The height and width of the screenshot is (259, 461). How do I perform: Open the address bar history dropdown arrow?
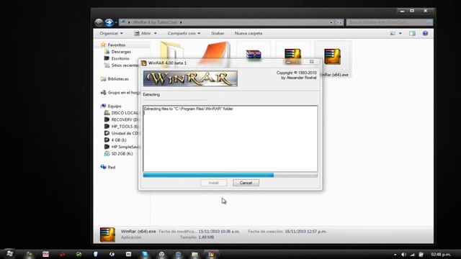[x=331, y=22]
